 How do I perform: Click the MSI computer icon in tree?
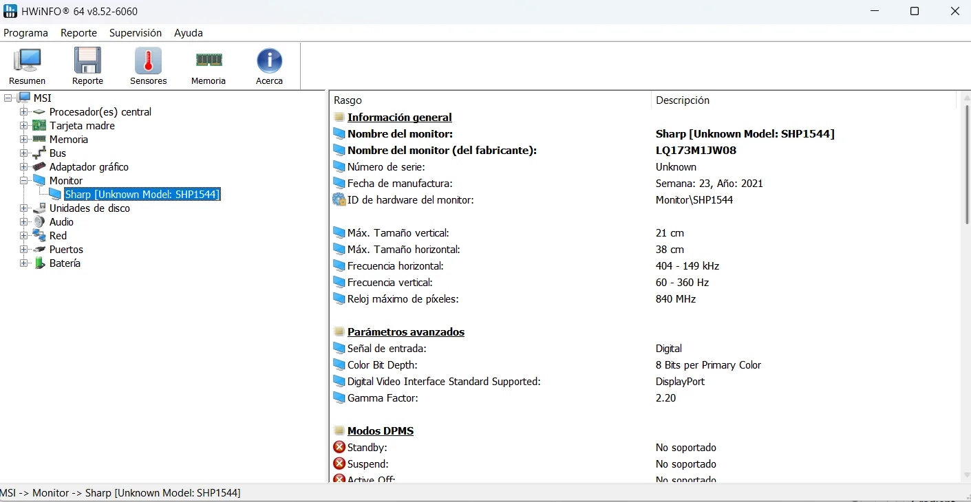(24, 98)
